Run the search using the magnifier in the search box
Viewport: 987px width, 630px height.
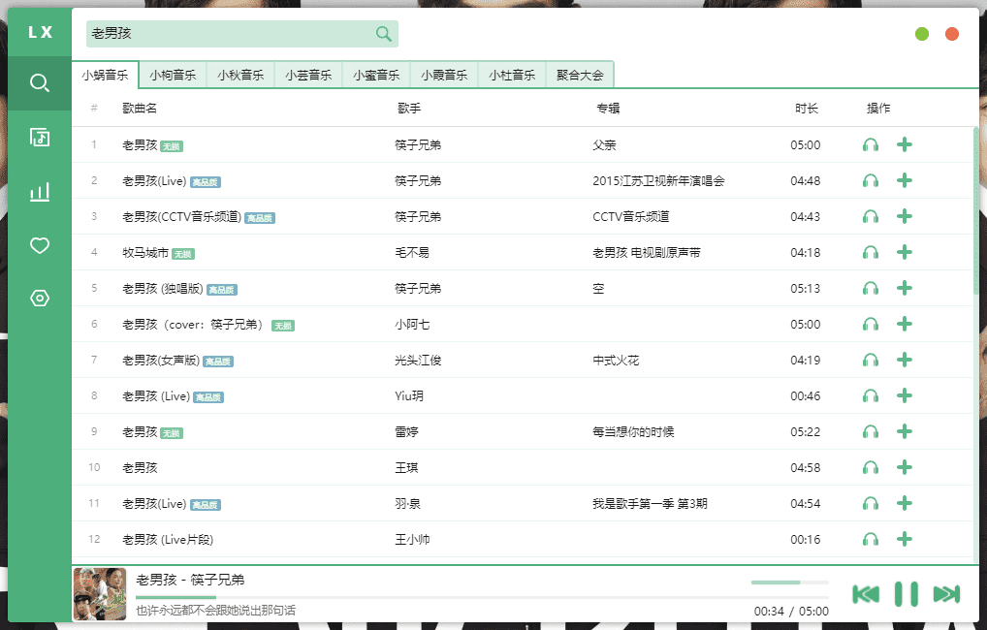tap(383, 33)
